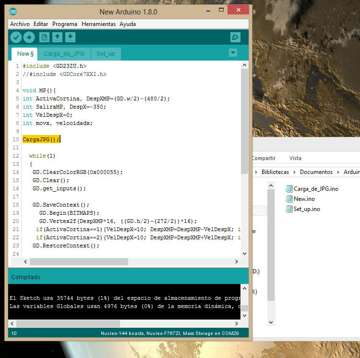Click the #include <GD23ZU.h> line
This screenshot has height=358, width=360.
tap(54, 66)
